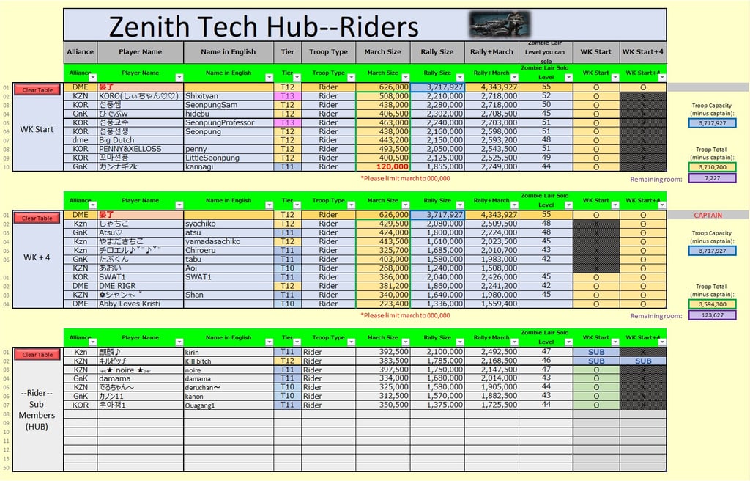Open March Size filter in WK Start table
750x481 pixels.
(x=406, y=78)
